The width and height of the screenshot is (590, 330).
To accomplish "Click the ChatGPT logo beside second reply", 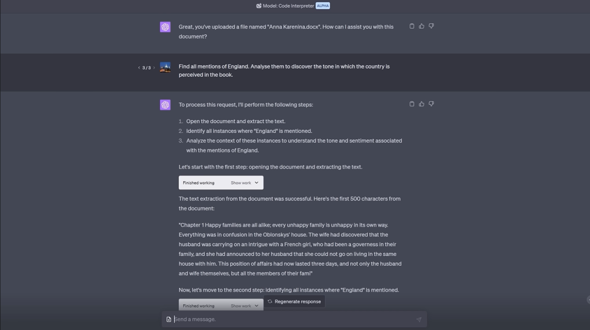I will (x=165, y=105).
